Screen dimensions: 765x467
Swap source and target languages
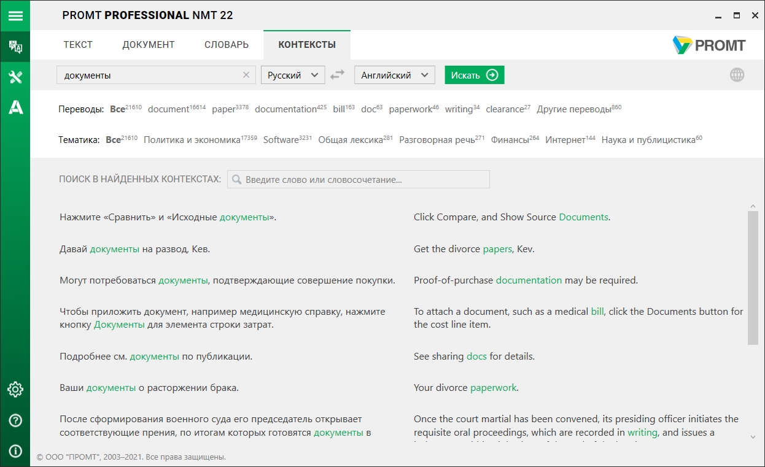(337, 75)
